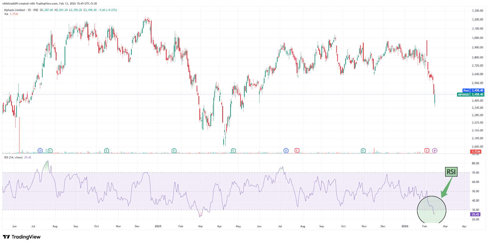Open the green earnings marker beside the first dividend icon
The width and height of the screenshot is (488, 244).
pos(50,151)
